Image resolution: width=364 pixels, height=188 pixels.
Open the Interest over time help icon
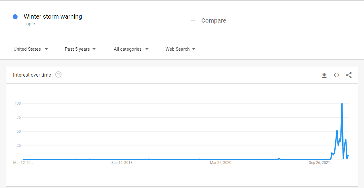tap(58, 74)
